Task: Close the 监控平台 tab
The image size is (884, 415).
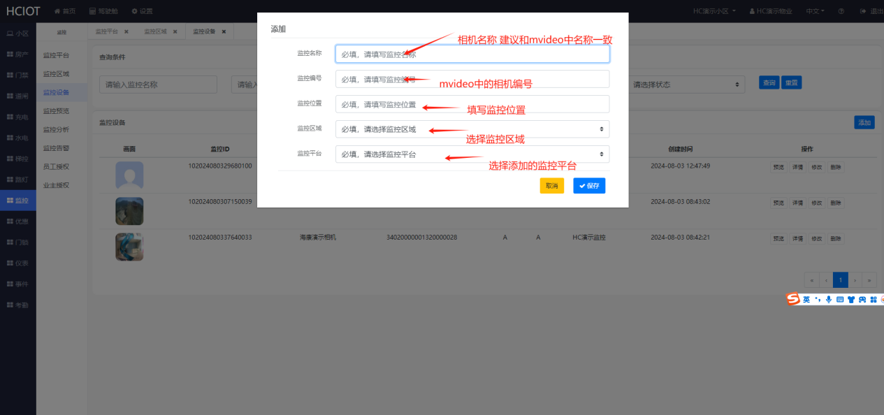Action: [x=126, y=31]
